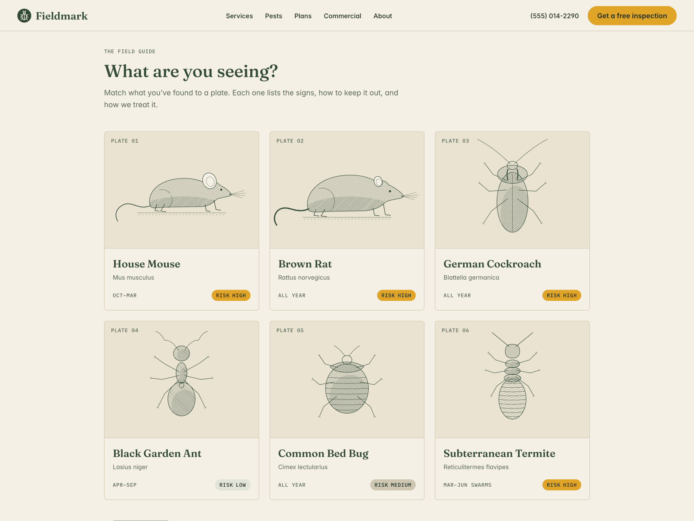Go to the Pests page
Image resolution: width=694 pixels, height=521 pixels.
pyautogui.click(x=274, y=16)
